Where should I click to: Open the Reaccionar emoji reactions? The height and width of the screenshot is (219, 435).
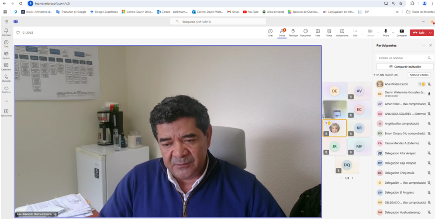(305, 32)
